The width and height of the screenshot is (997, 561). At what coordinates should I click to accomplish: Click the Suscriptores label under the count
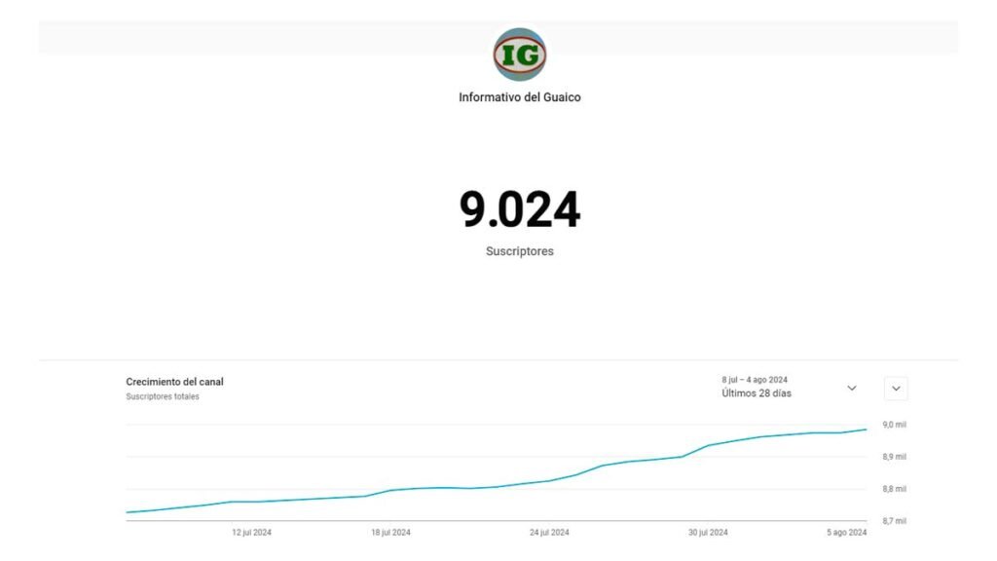pyautogui.click(x=520, y=251)
